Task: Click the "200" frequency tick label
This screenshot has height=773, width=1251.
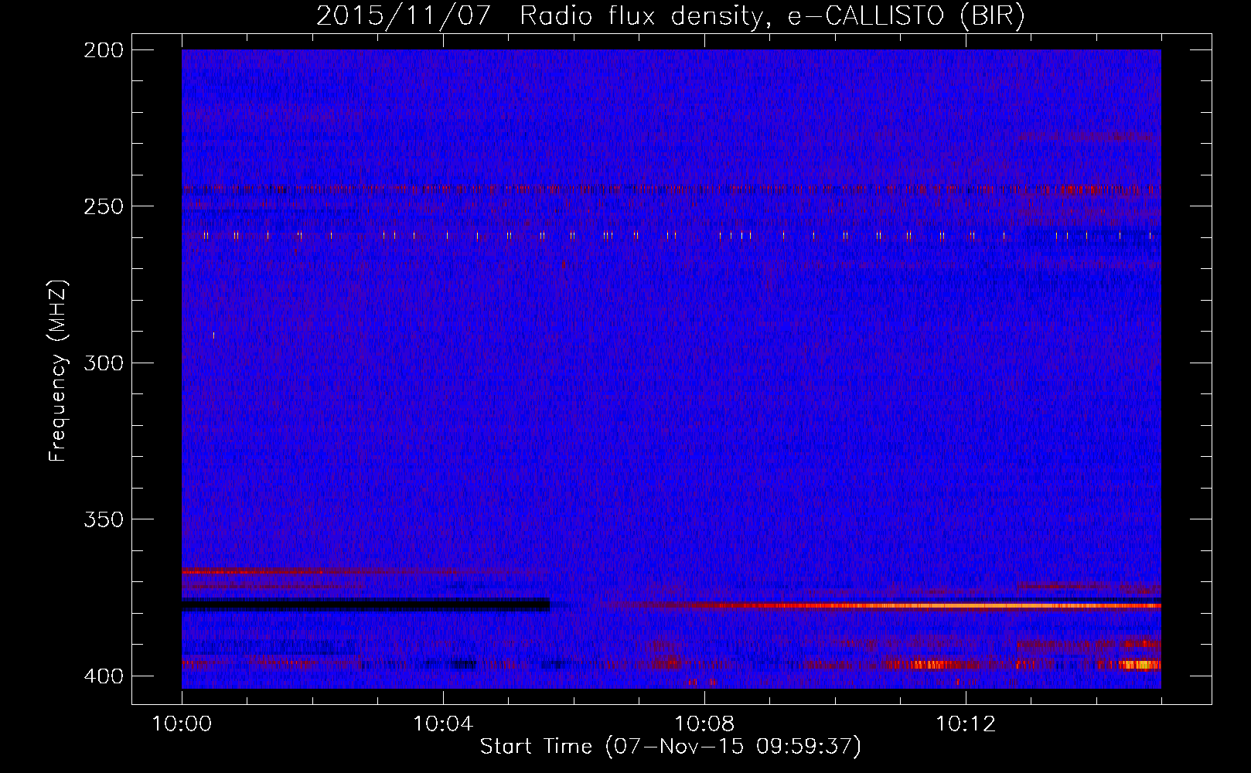Action: point(104,50)
